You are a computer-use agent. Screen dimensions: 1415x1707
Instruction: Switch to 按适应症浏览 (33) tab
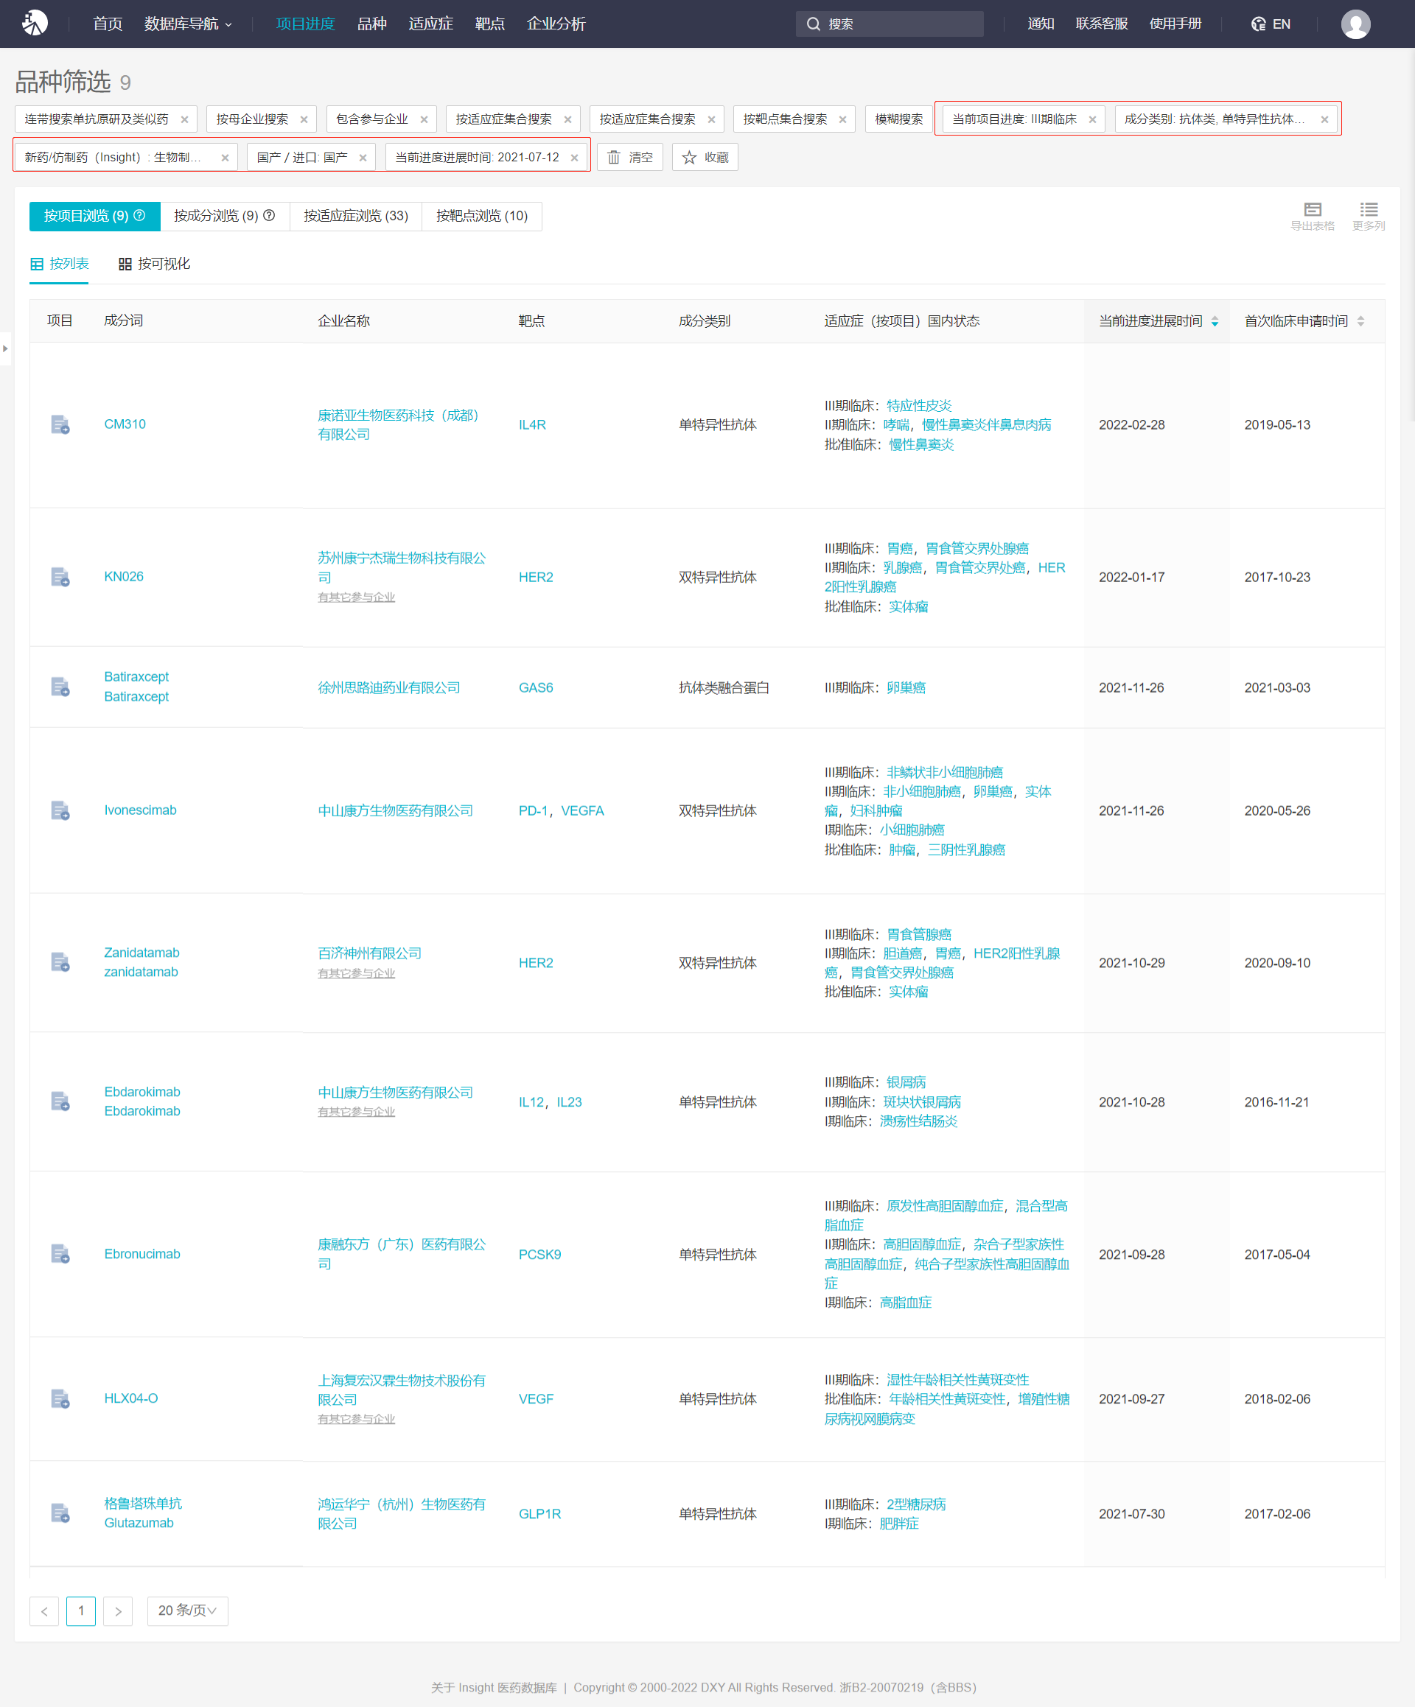(x=355, y=215)
